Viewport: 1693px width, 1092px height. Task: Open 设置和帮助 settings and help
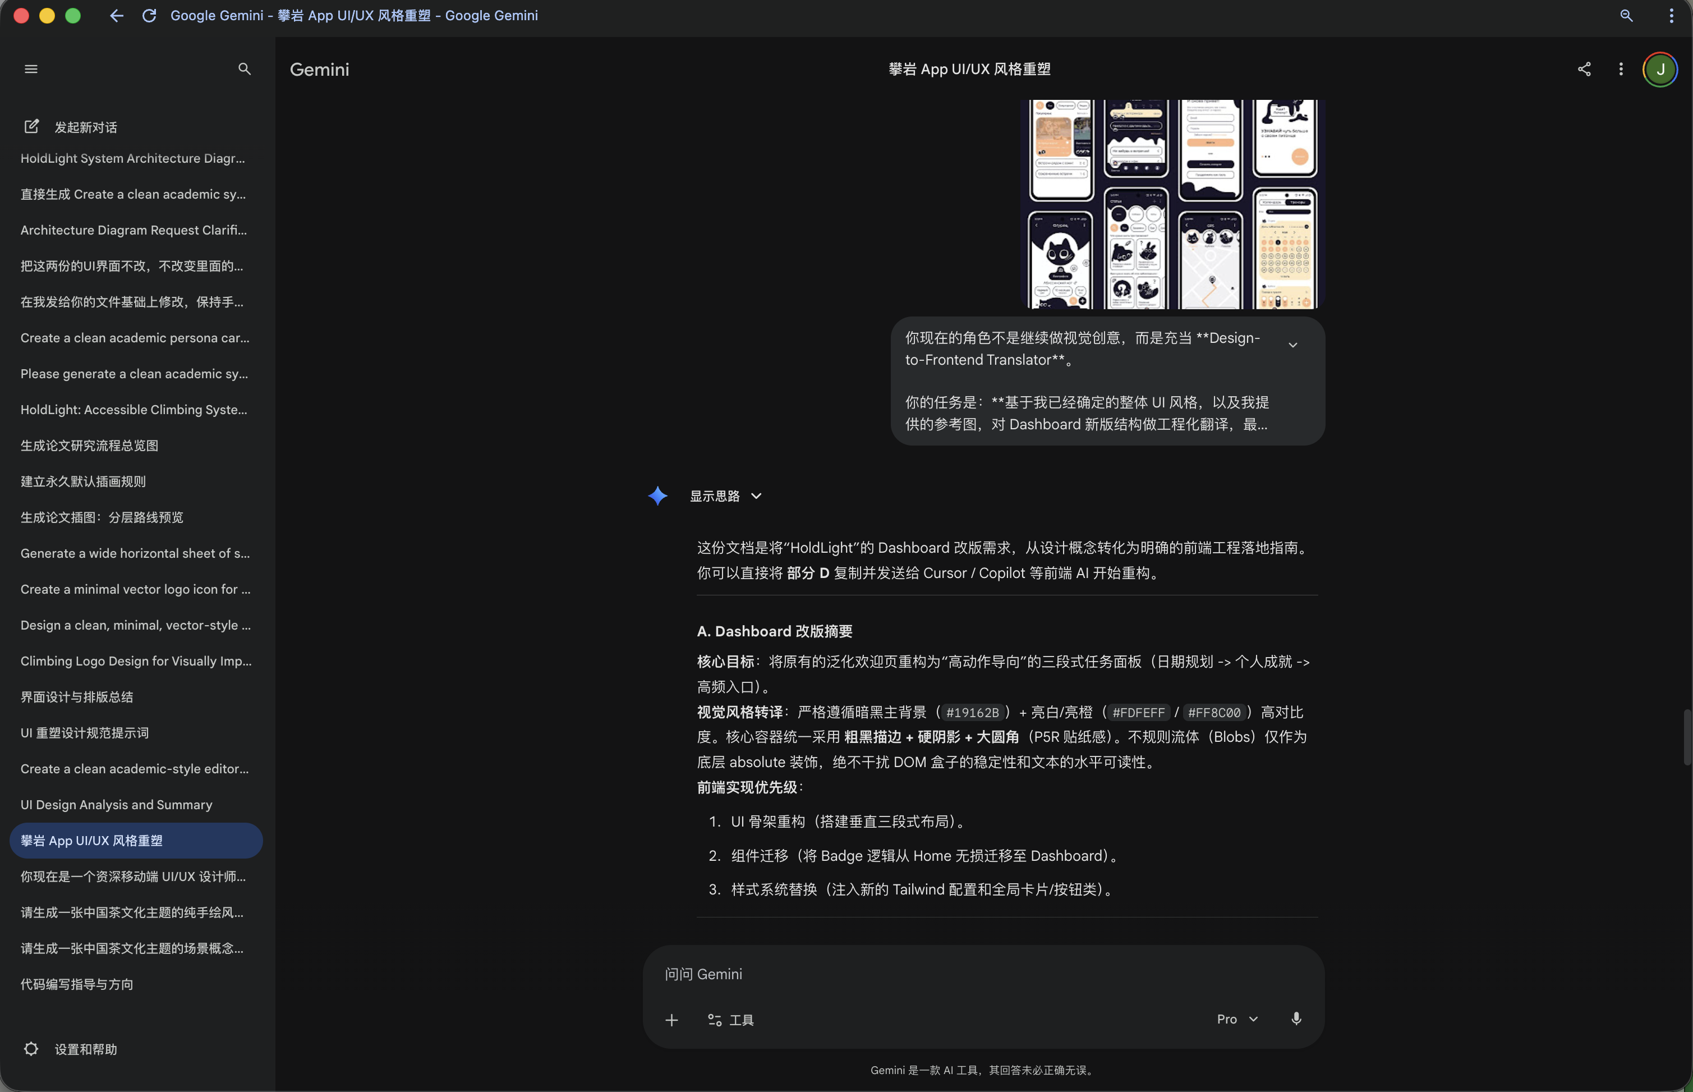pyautogui.click(x=71, y=1049)
